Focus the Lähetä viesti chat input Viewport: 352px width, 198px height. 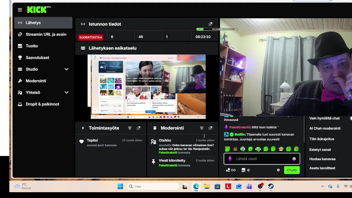(262, 159)
